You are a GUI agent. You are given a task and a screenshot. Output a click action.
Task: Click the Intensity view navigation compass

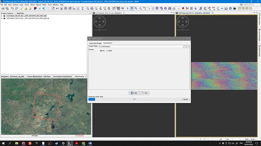[99, 21]
